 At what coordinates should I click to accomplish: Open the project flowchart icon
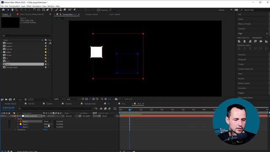(50, 43)
